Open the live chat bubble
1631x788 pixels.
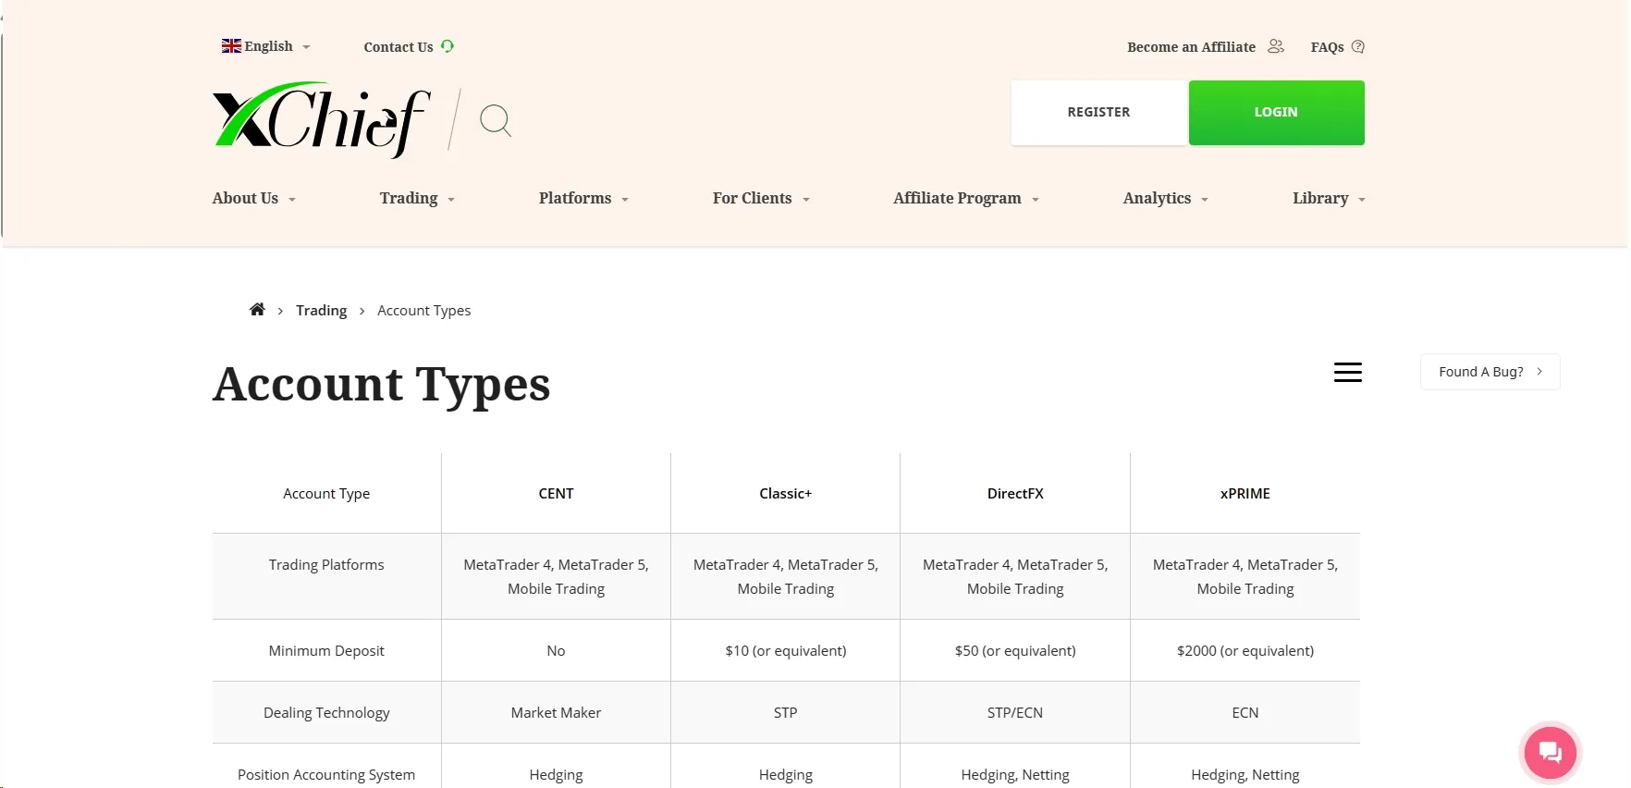[x=1551, y=753]
